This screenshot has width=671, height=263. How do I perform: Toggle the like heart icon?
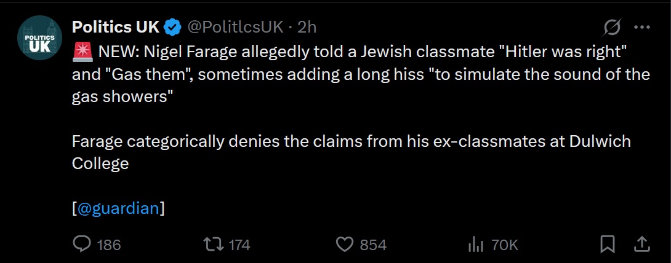coord(344,245)
